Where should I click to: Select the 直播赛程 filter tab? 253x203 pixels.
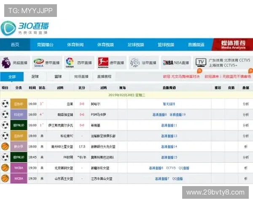[x=104, y=77]
